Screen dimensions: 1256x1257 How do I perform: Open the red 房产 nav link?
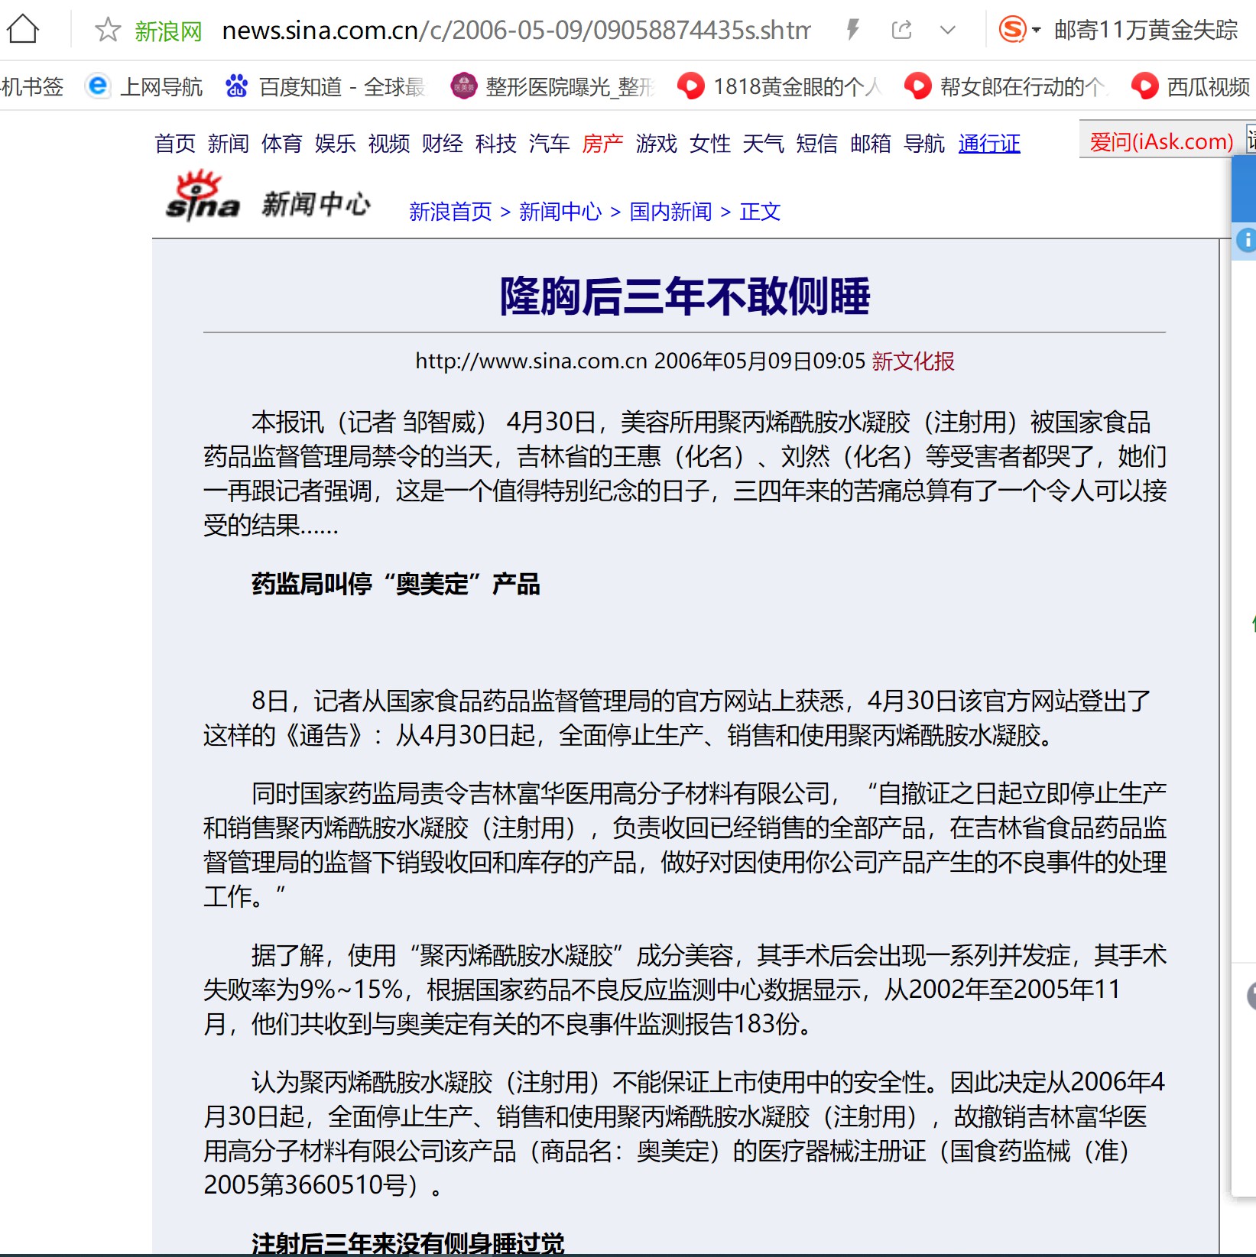tap(603, 143)
